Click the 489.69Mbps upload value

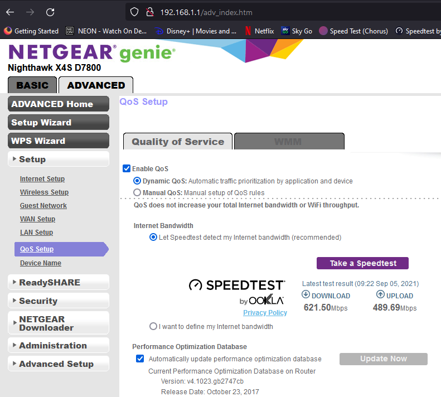click(395, 307)
